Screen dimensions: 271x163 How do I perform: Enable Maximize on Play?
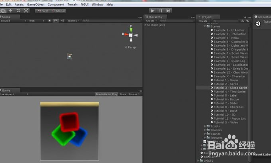106,94
